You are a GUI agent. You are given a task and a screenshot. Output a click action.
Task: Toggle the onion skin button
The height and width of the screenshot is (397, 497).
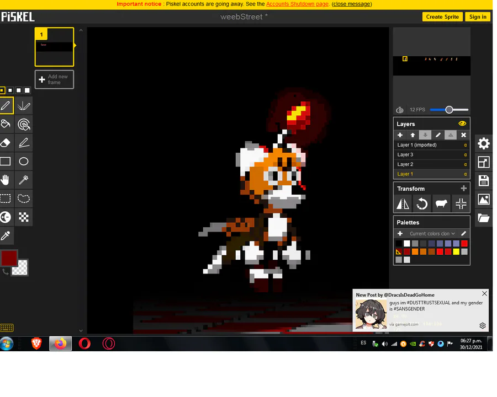coord(400,110)
